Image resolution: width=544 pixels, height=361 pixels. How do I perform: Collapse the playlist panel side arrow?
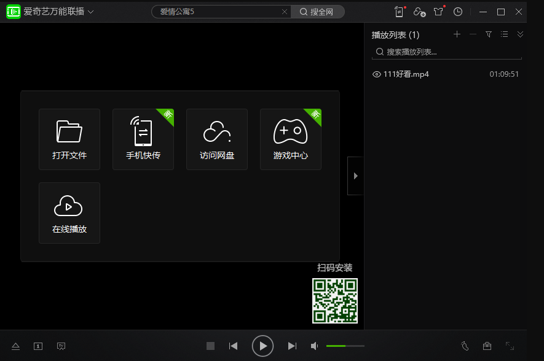[x=355, y=176]
